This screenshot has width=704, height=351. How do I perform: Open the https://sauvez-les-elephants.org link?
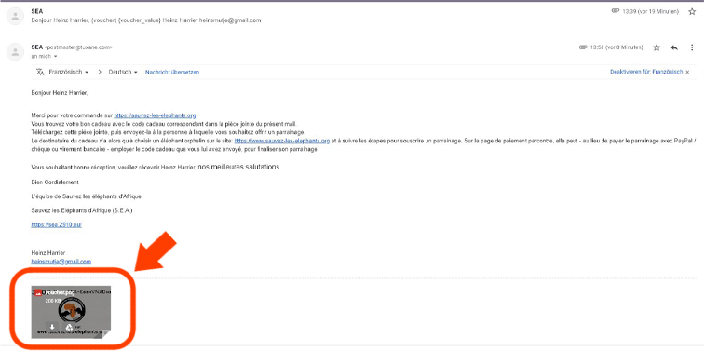(155, 115)
